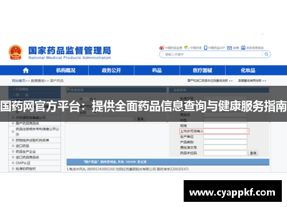
Task: Open the 政务公开 navigation tab
Action: (111, 70)
